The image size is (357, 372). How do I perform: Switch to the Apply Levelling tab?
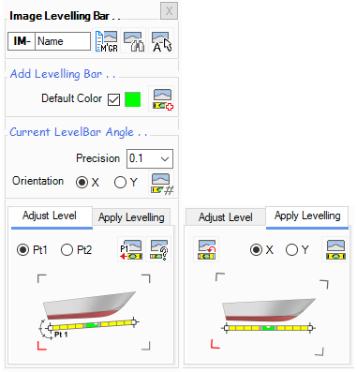131,217
